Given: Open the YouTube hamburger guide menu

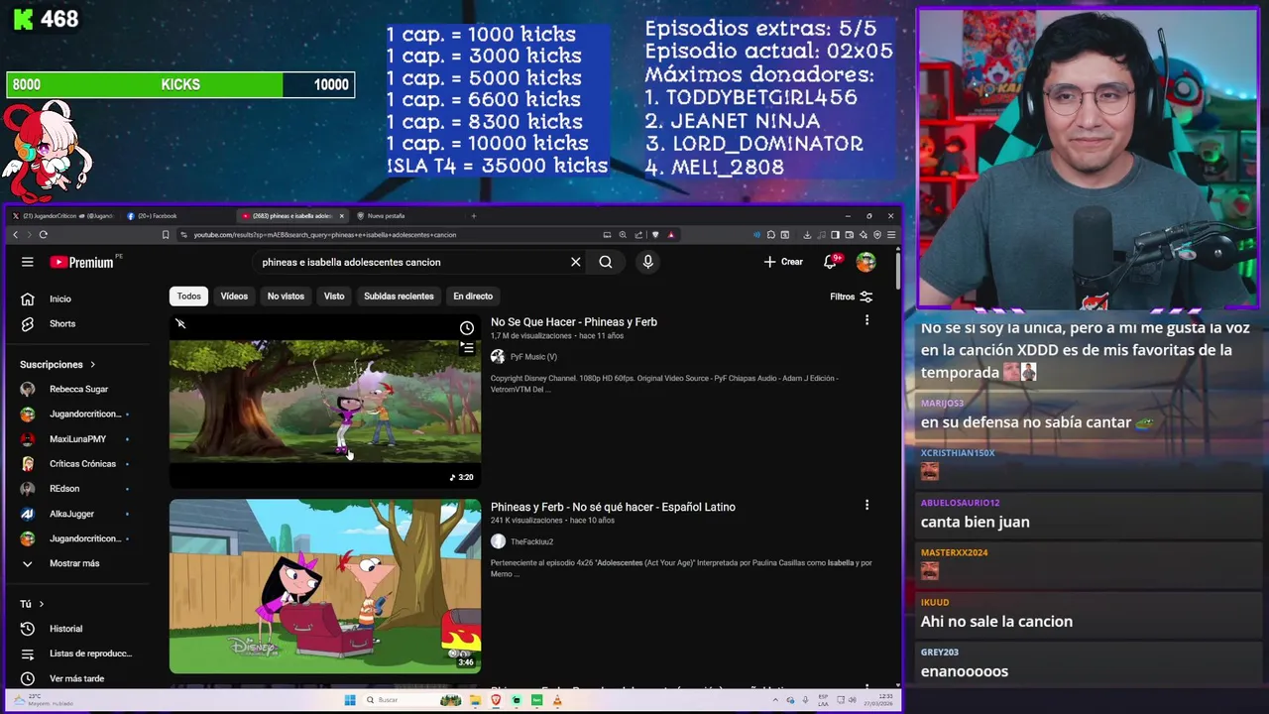Looking at the screenshot, I should (x=28, y=262).
